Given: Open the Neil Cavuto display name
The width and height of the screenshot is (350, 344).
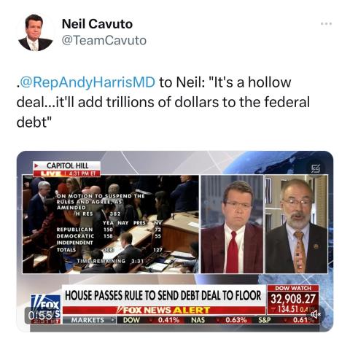Looking at the screenshot, I should 97,24.
